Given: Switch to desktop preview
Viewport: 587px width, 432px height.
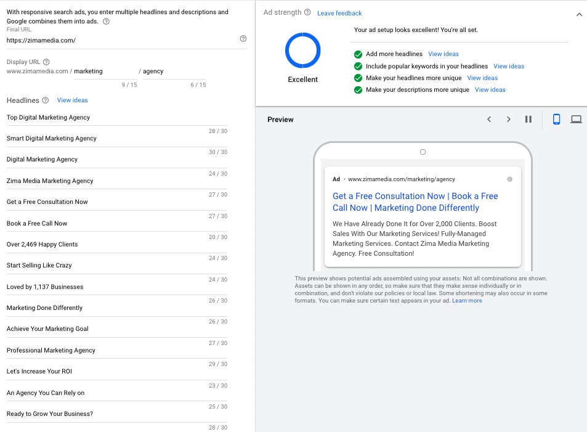Looking at the screenshot, I should coord(576,120).
